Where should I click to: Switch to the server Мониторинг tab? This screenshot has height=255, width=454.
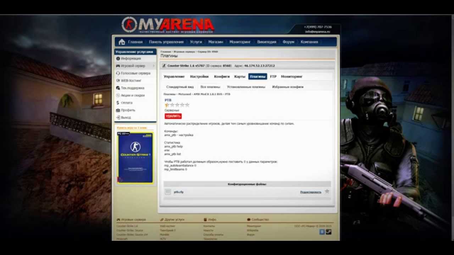coord(292,76)
